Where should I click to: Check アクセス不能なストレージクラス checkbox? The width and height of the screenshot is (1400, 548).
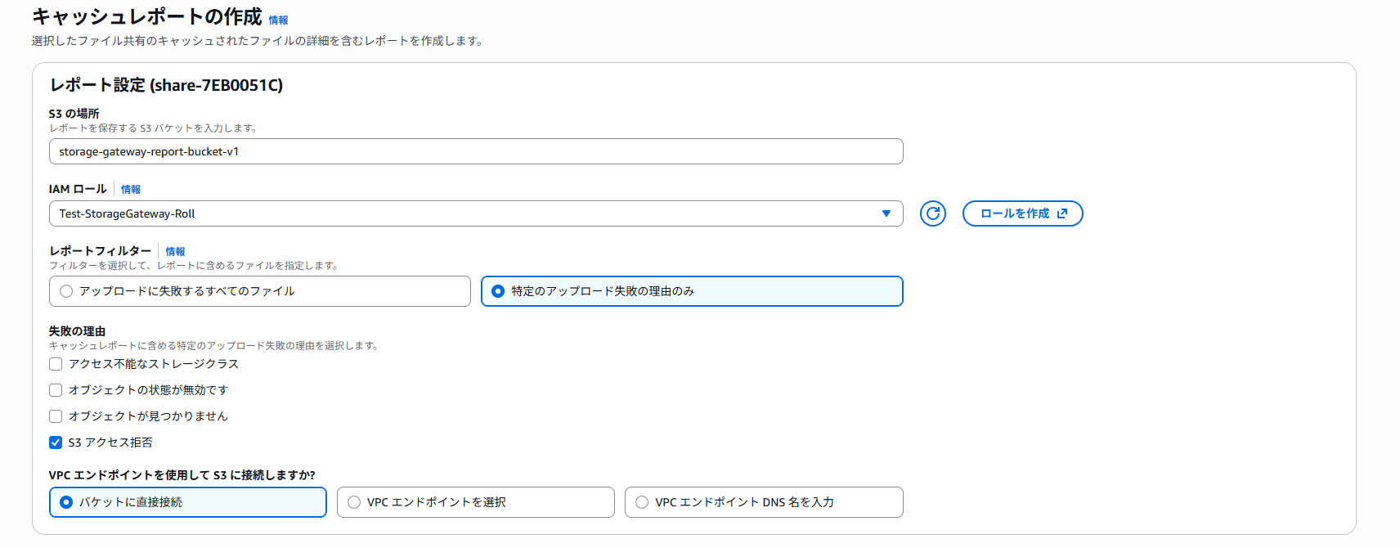point(56,364)
